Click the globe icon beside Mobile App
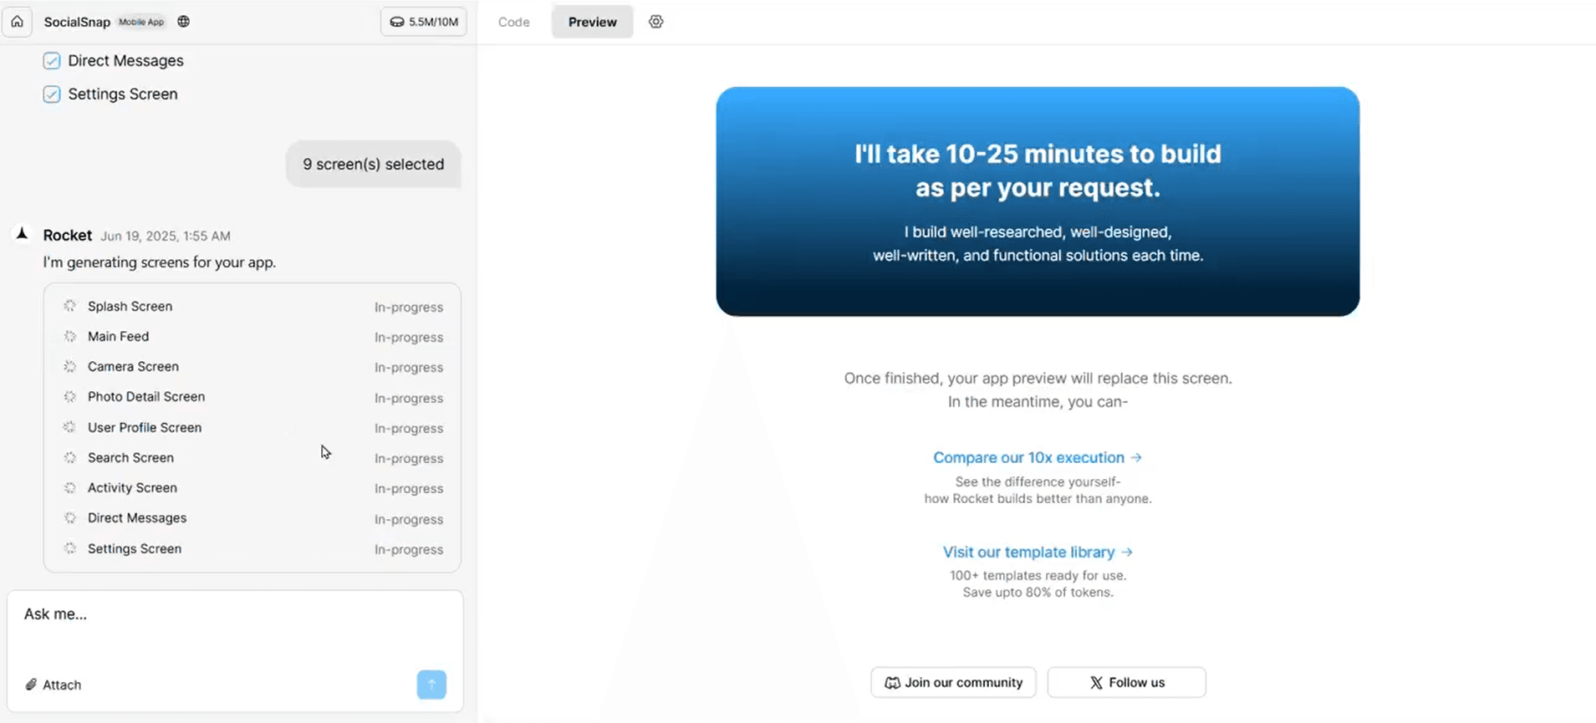Viewport: 1596px width, 723px height. point(183,22)
